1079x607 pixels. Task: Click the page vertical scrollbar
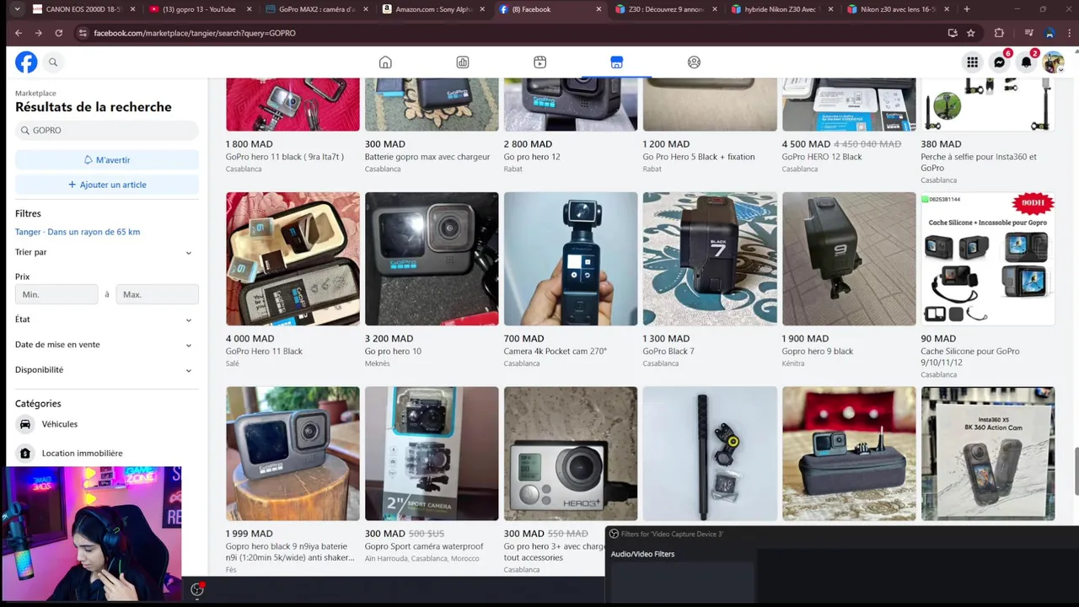pos(1075,472)
